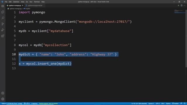Click the tabnine status bar item
Screen dimensions: 187x105
tap(34, 104)
